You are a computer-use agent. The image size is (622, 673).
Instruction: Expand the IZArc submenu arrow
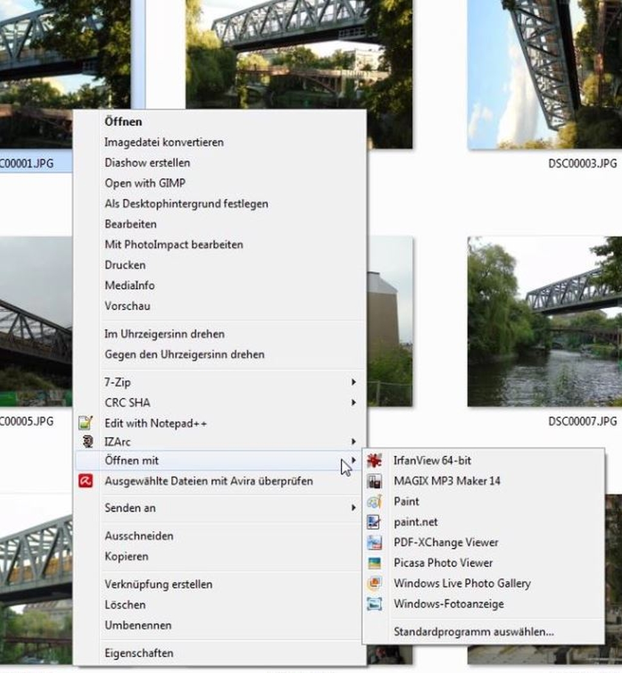click(354, 442)
